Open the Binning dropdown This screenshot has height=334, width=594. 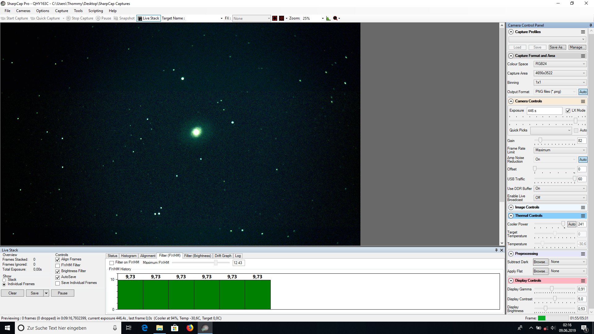tap(560, 83)
